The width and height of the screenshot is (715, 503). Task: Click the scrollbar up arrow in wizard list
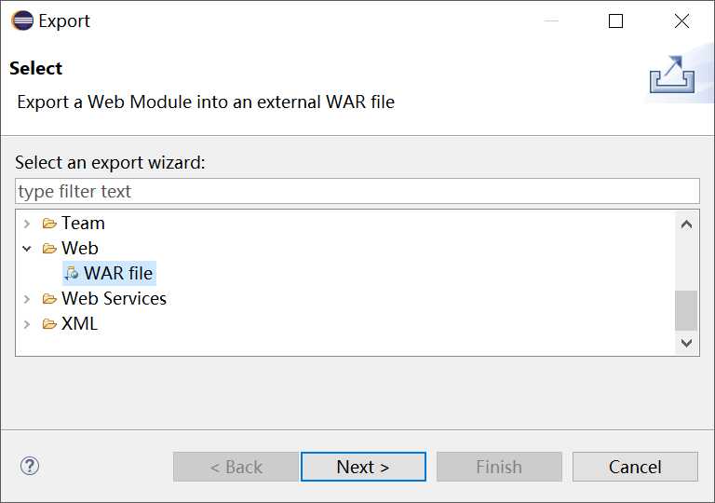point(686,224)
